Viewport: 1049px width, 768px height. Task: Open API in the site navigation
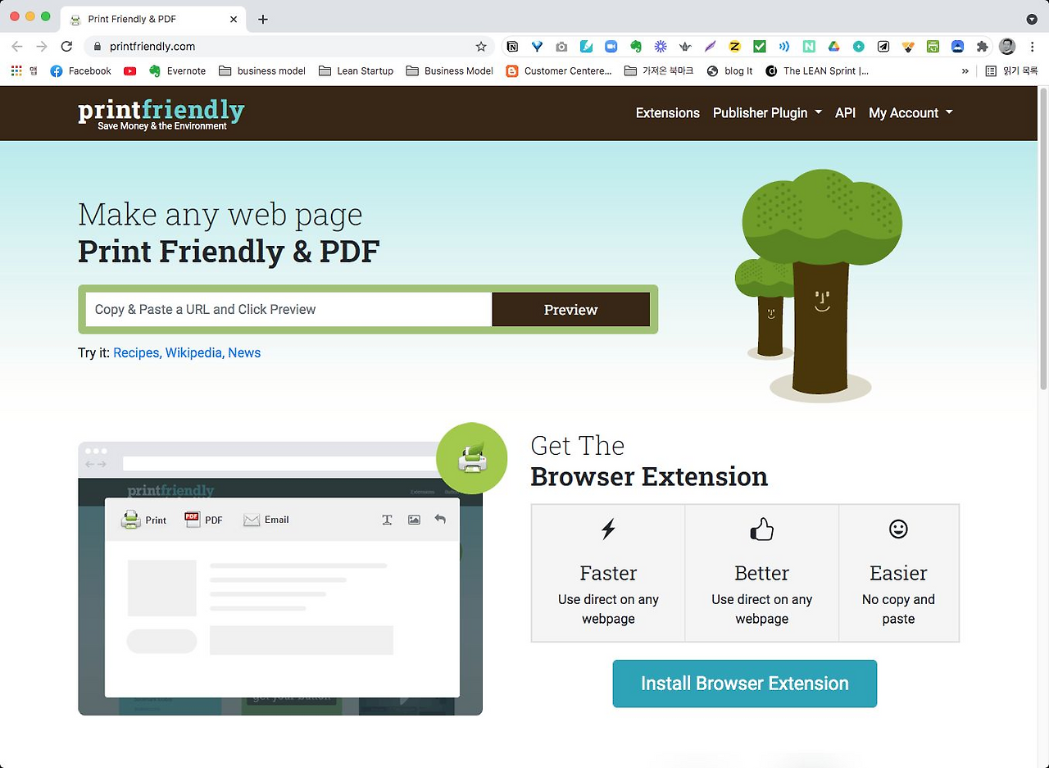coord(845,113)
